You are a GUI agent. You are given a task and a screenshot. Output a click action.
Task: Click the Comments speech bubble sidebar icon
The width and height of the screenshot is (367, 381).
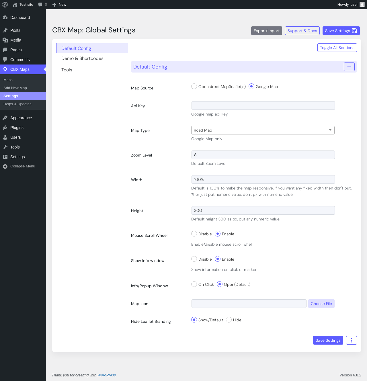[5, 60]
